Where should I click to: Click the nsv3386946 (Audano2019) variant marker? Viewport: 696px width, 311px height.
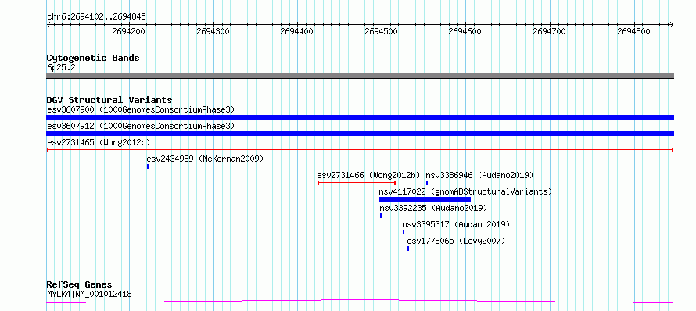tap(427, 183)
